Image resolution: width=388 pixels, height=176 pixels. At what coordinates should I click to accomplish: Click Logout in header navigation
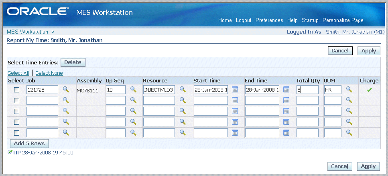click(x=244, y=20)
